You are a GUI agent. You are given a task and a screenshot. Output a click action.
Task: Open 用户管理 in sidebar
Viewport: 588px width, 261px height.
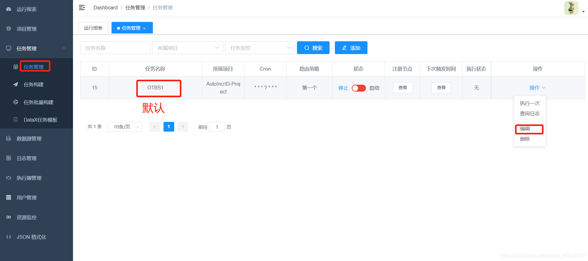[x=36, y=198]
